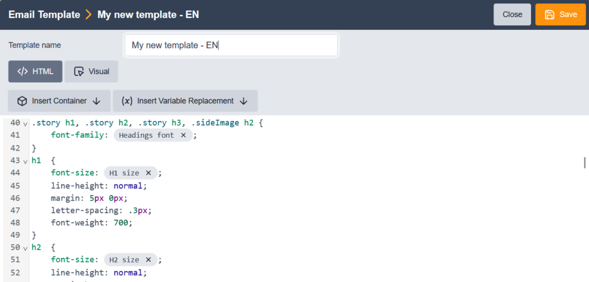Image resolution: width=589 pixels, height=282 pixels.
Task: Click the (x) variable icon
Action: [x=127, y=101]
